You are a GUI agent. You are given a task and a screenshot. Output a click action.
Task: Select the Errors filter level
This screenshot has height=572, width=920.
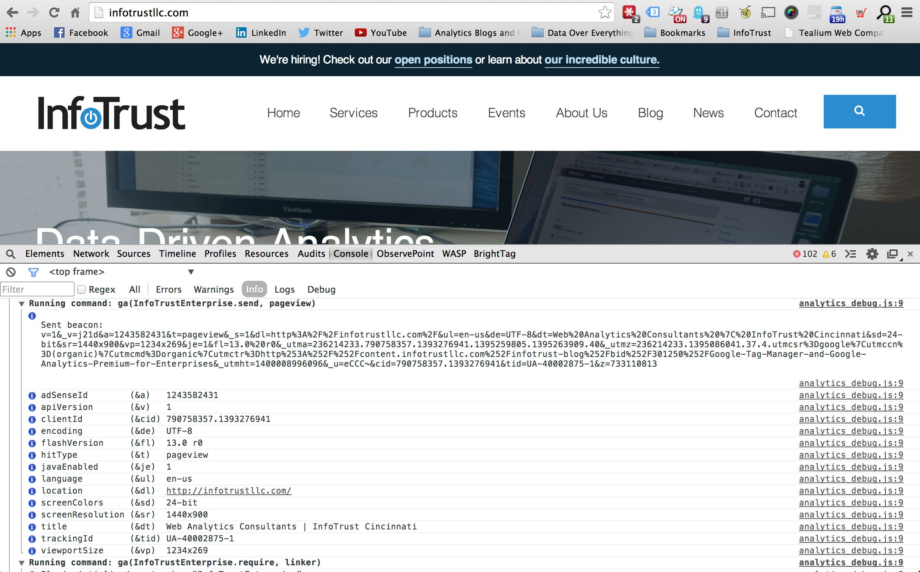tap(169, 289)
